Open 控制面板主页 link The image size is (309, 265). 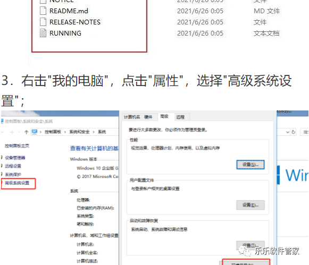pos(17,146)
